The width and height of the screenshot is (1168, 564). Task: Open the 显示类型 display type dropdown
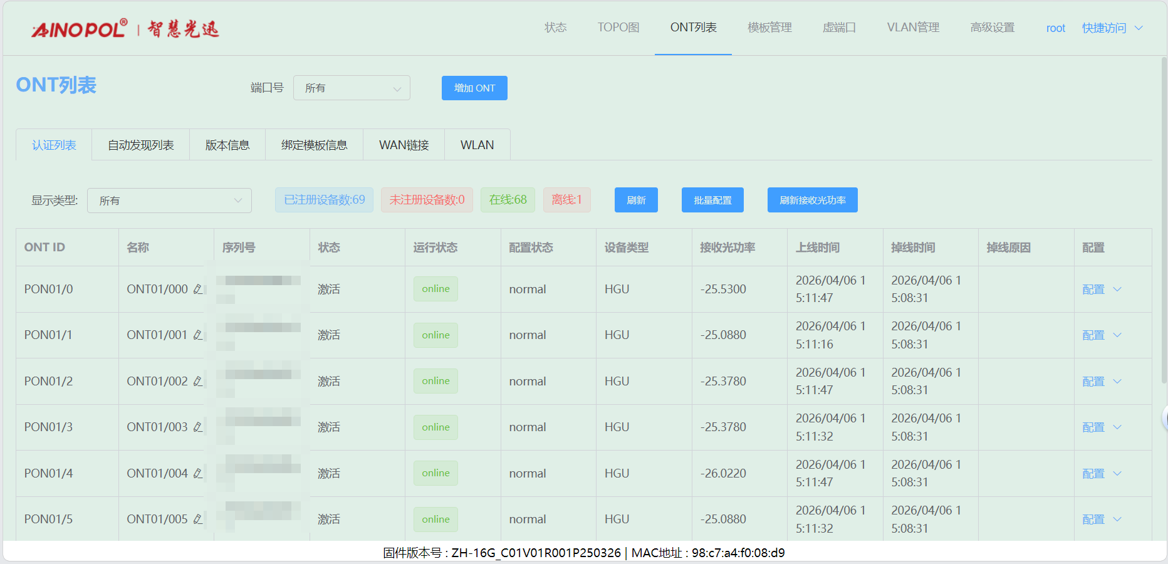click(169, 201)
